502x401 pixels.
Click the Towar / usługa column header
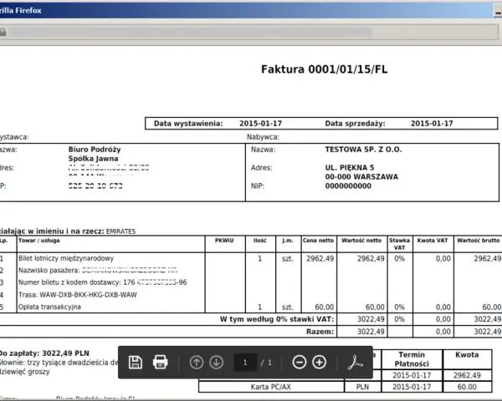point(39,241)
